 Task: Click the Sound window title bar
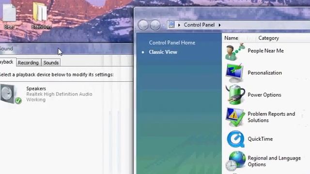[x=66, y=49]
